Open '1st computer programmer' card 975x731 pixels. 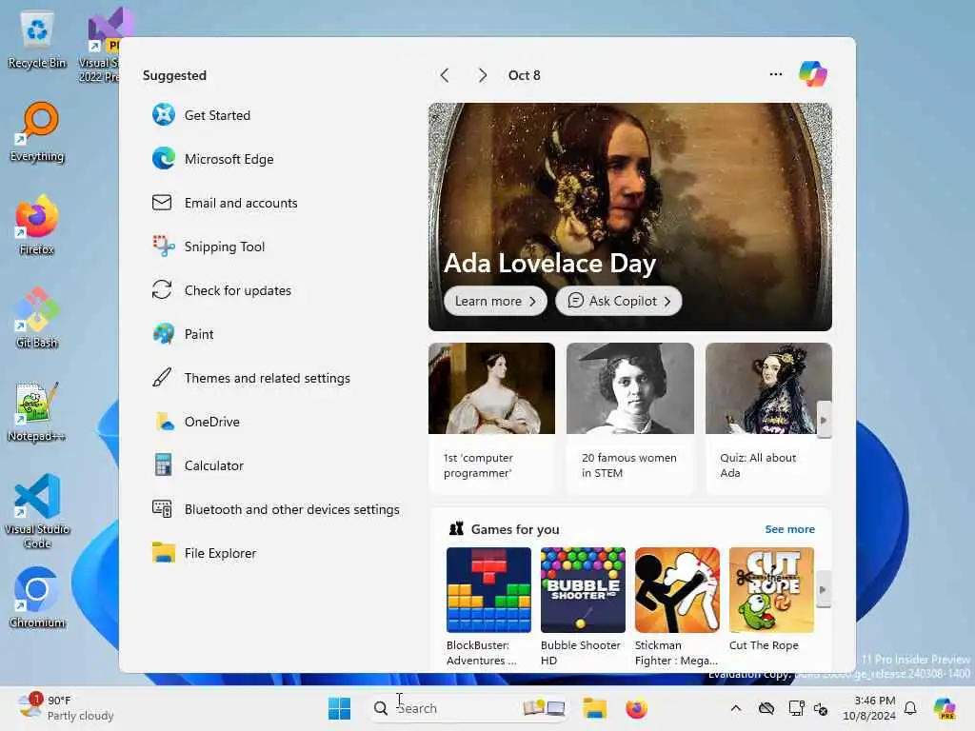coord(491,418)
